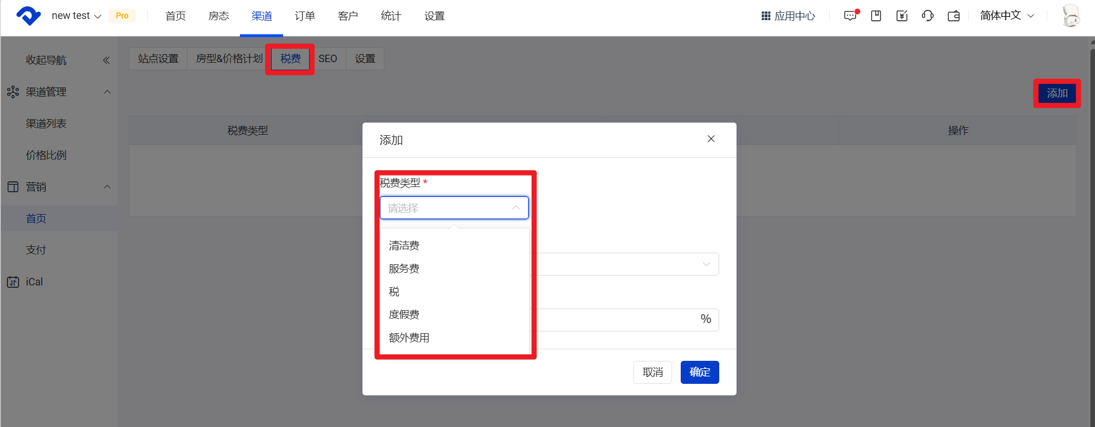Click the 营销 panel icon
Image resolution: width=1095 pixels, height=427 pixels.
point(13,187)
